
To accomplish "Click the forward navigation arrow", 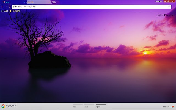I will click(x=6, y=6).
